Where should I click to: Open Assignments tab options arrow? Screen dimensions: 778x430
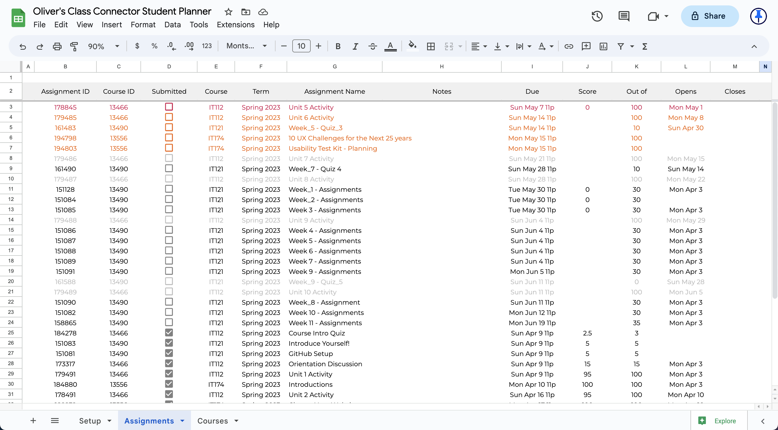point(182,421)
